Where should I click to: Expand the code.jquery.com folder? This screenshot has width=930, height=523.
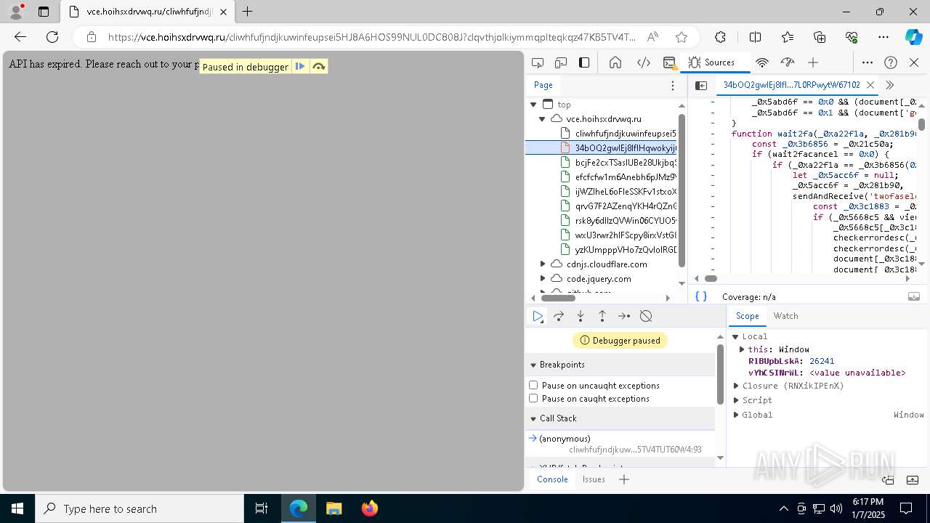(x=542, y=278)
